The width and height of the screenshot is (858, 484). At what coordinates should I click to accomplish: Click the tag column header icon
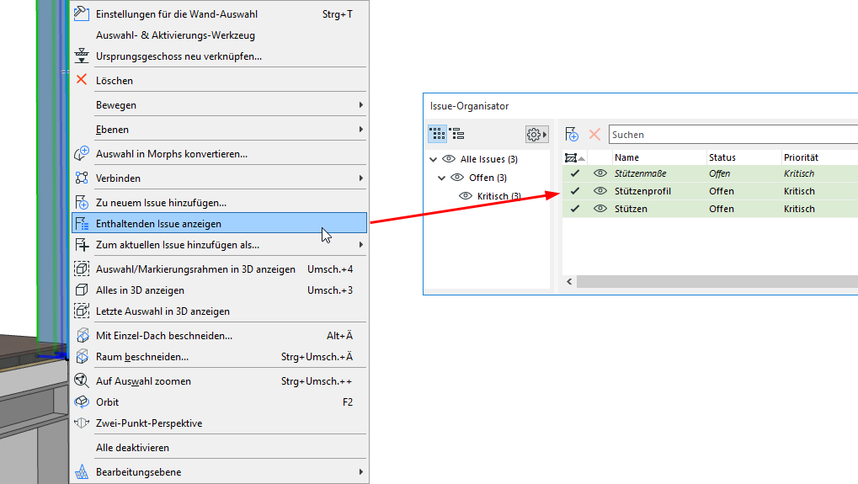point(571,157)
